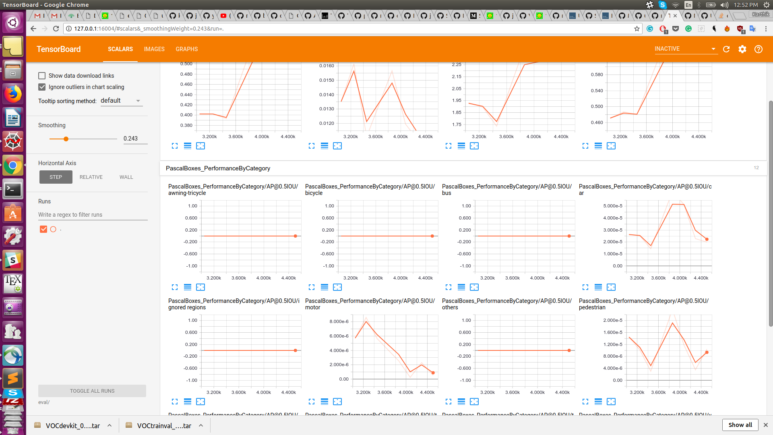Click Show all downloads button
This screenshot has width=773, height=435.
740,425
